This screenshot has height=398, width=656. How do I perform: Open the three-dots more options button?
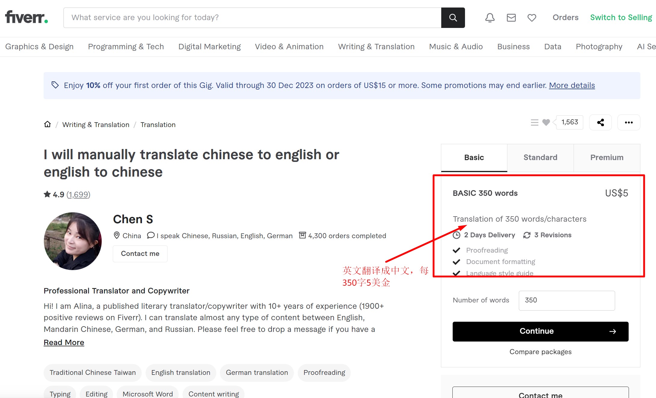click(x=629, y=122)
